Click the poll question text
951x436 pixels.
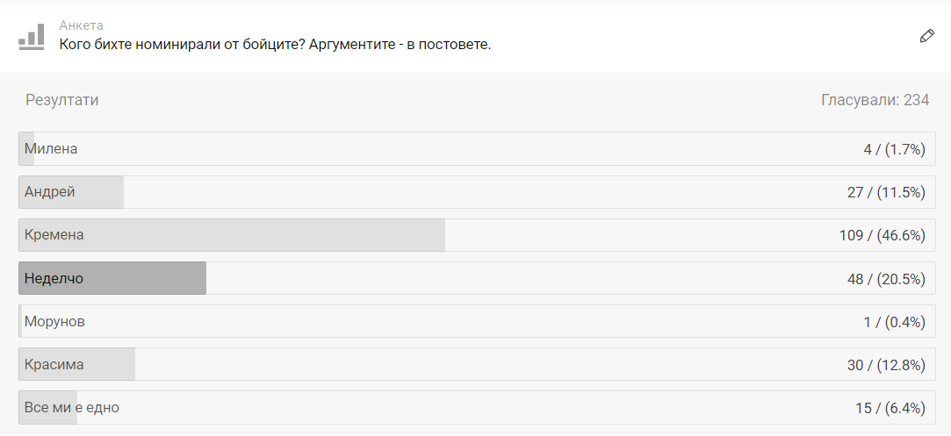274,44
